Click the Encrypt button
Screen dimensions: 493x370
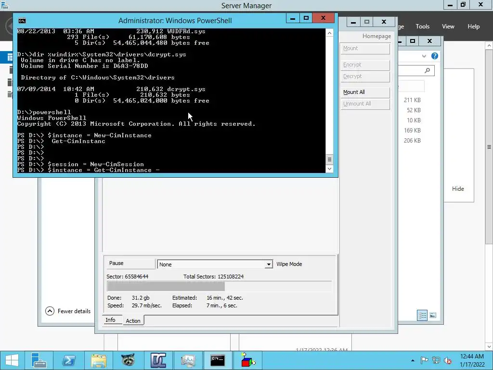coord(365,65)
